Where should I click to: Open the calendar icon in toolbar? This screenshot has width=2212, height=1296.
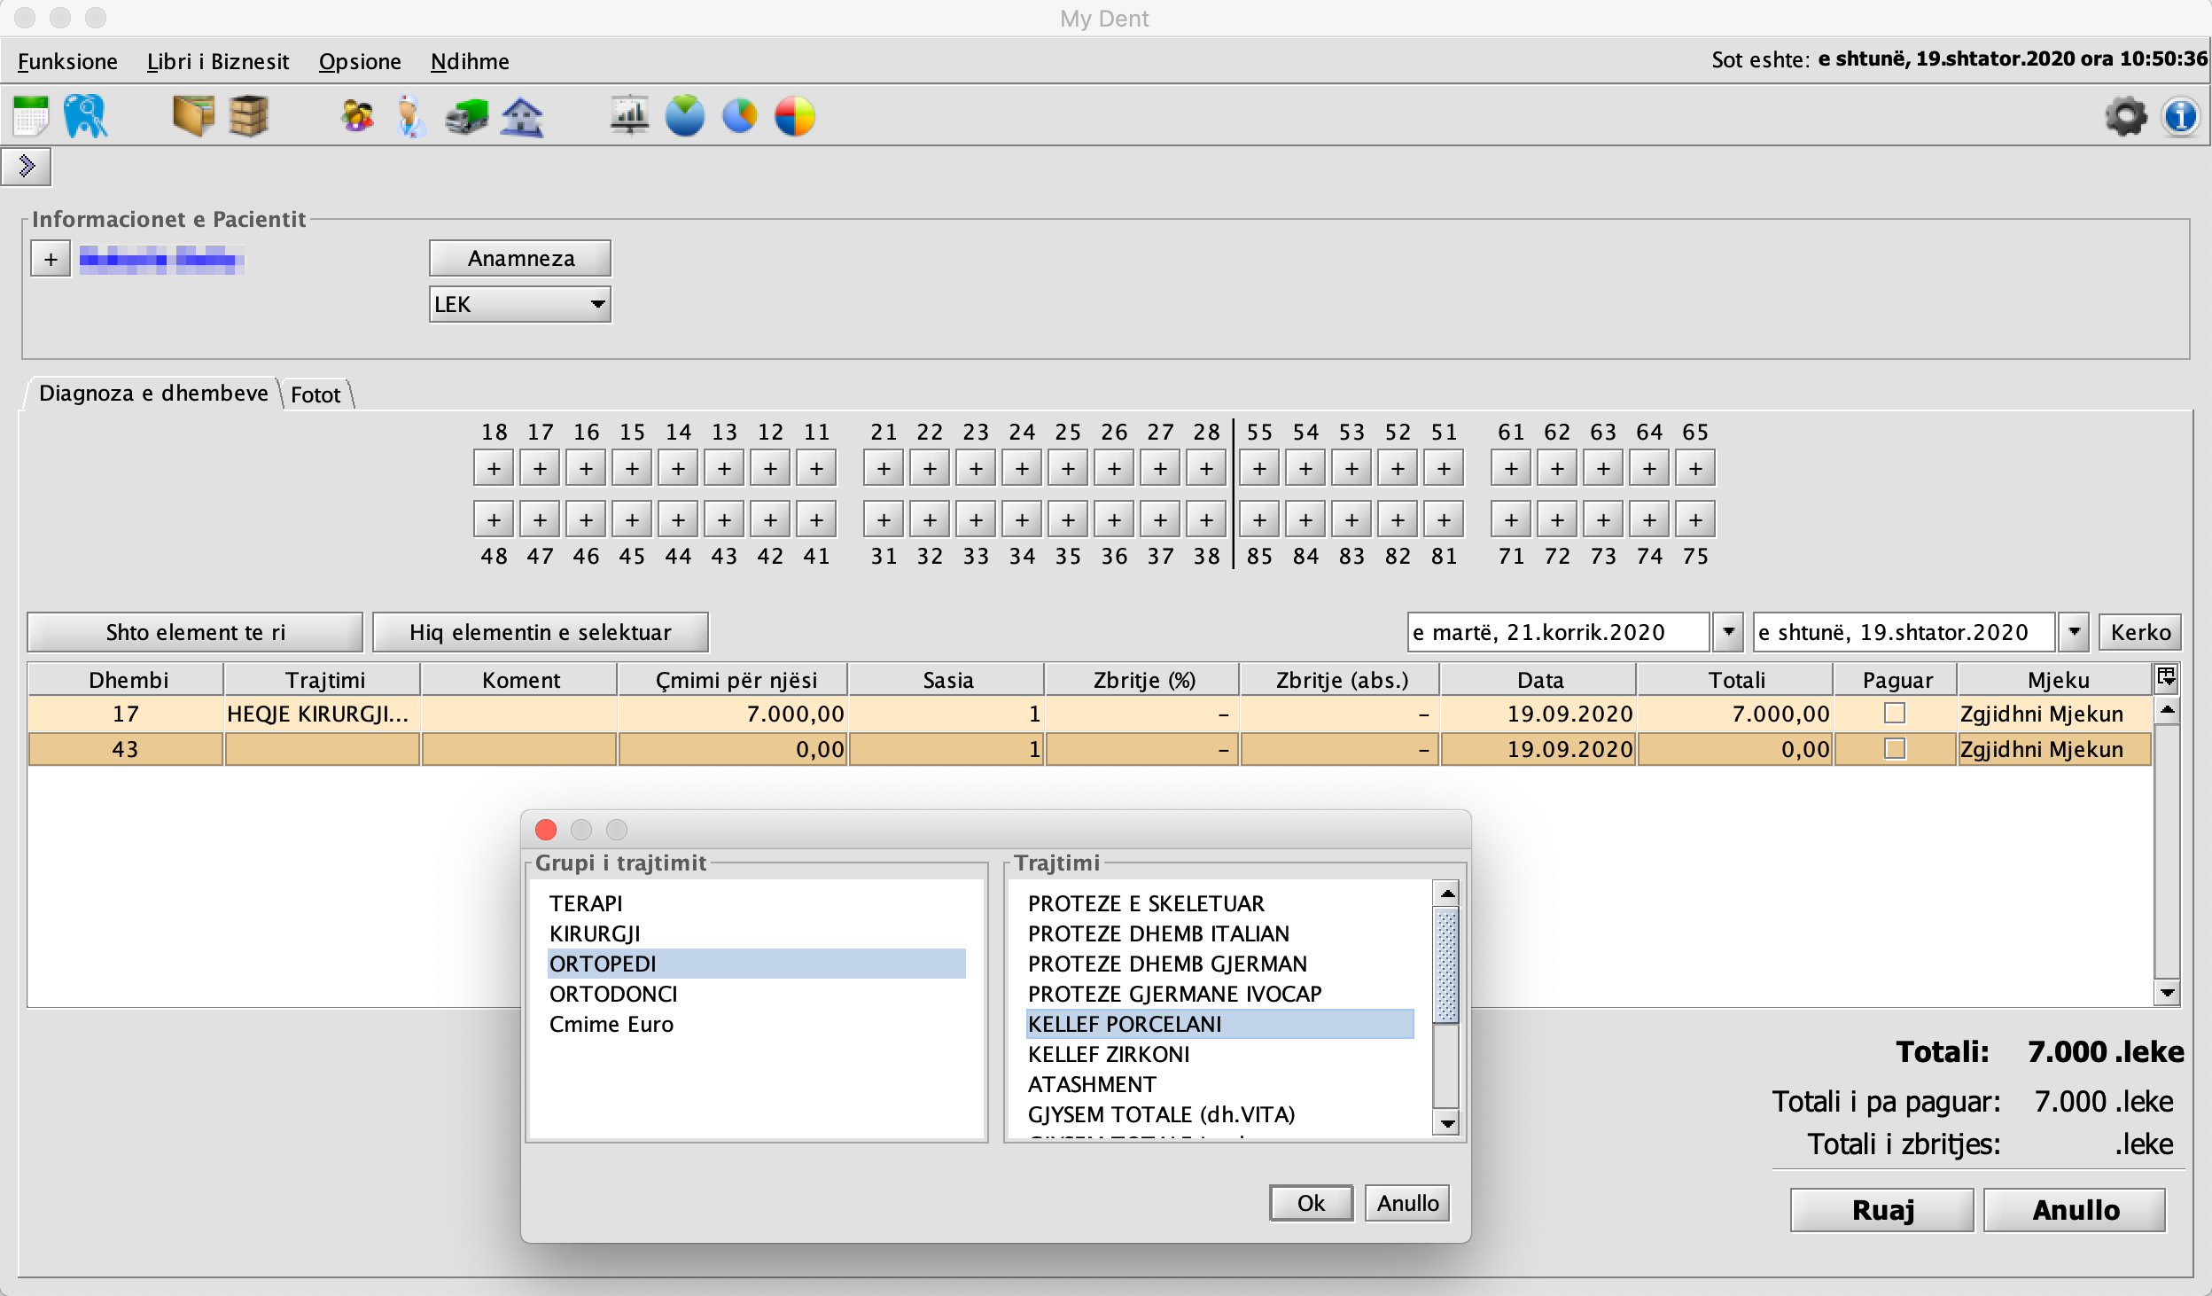coord(30,116)
